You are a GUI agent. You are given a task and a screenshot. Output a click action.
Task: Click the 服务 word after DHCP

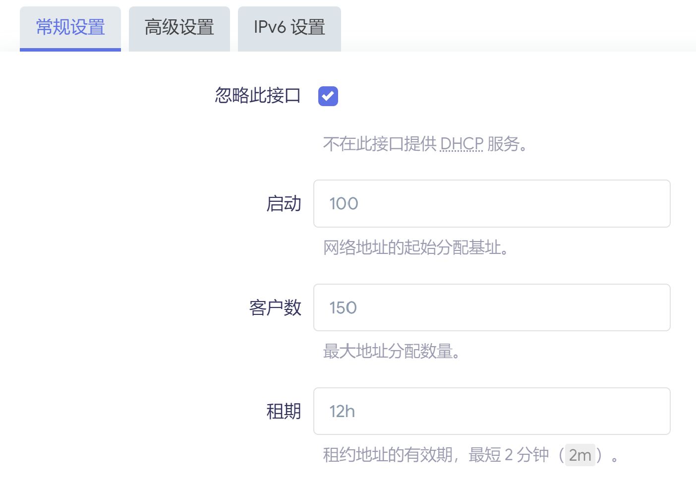(503, 144)
